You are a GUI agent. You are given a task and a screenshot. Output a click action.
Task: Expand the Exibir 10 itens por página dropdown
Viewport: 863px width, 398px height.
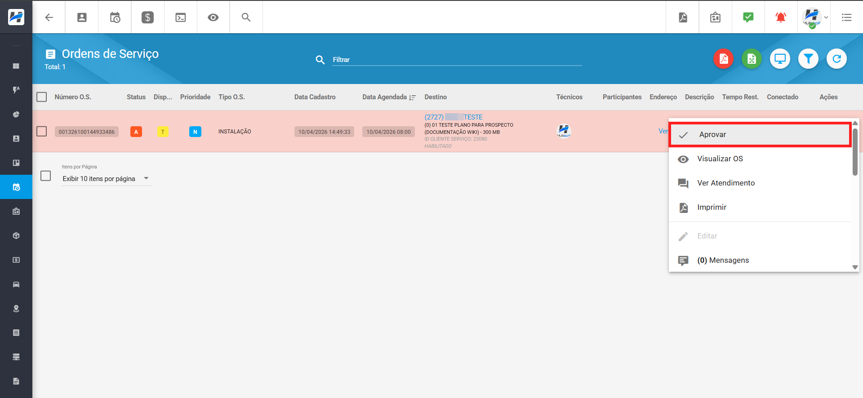coord(106,179)
